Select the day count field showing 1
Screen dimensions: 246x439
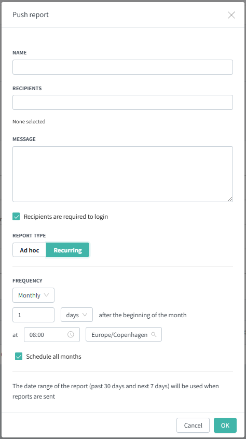pyautogui.click(x=33, y=315)
